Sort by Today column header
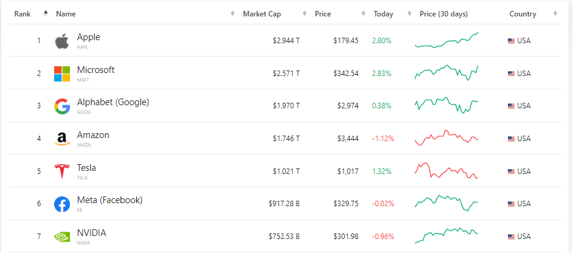This screenshot has width=573, height=253. coord(383,14)
